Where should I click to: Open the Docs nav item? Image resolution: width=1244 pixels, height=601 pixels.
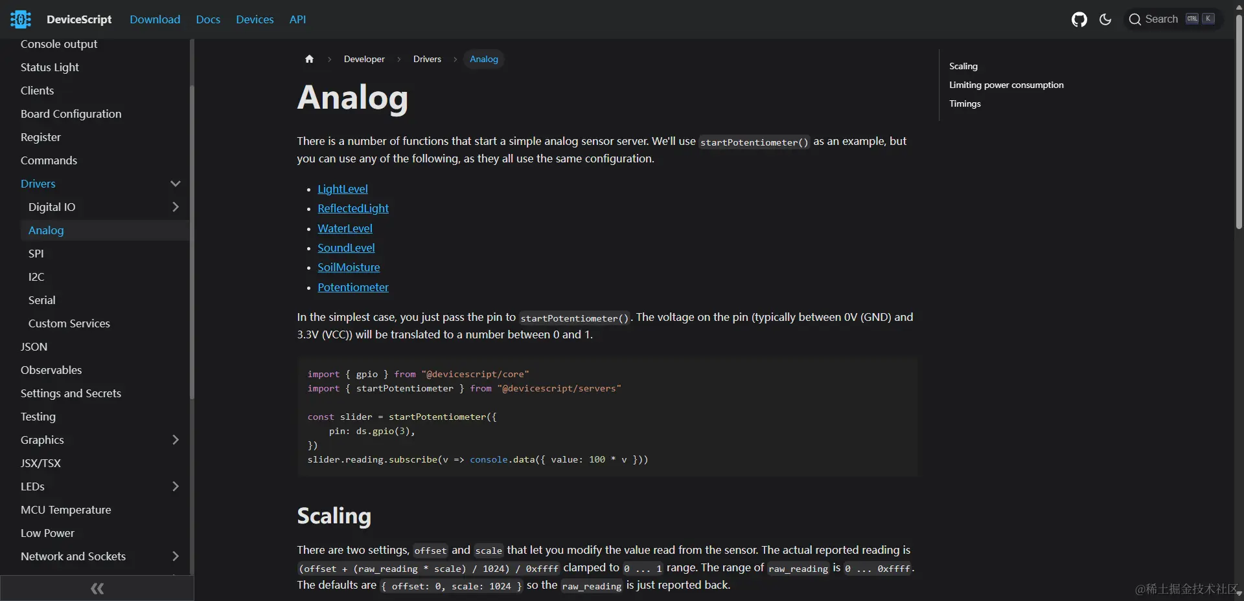tap(208, 19)
